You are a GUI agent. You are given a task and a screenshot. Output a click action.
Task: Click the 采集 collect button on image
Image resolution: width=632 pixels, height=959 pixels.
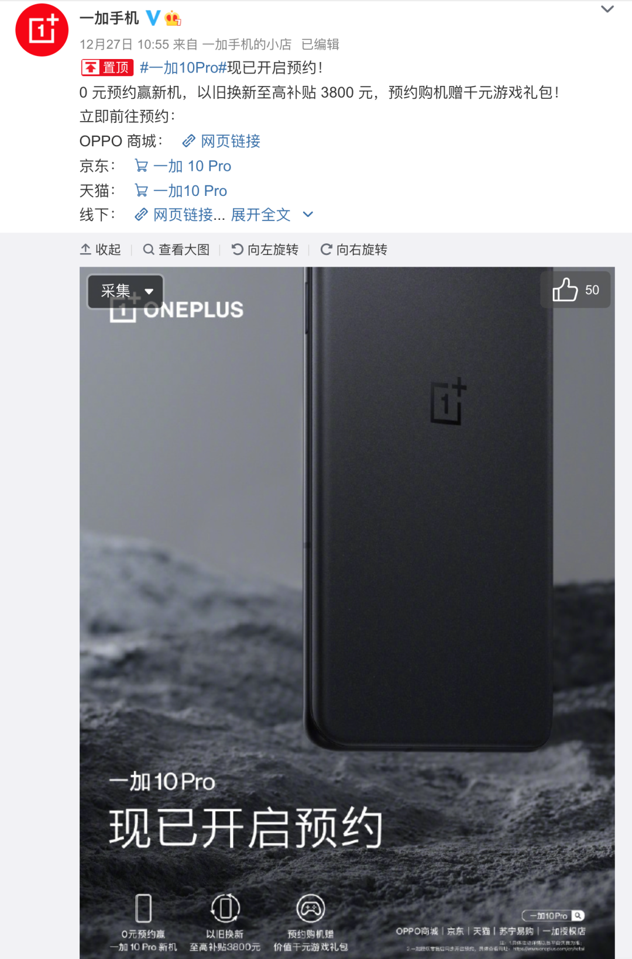(115, 291)
